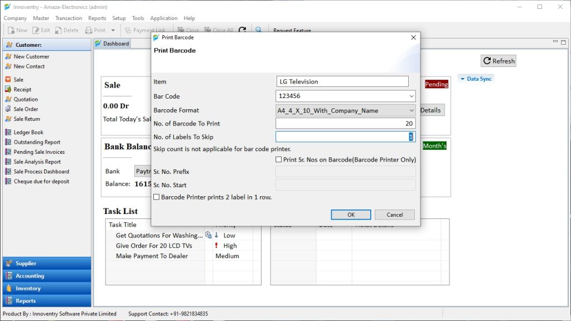Click the Sale icon in sidebar
The height and width of the screenshot is (321, 571).
tap(8, 79)
